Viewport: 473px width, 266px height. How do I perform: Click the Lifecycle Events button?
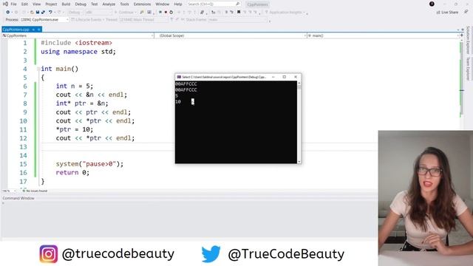point(86,20)
